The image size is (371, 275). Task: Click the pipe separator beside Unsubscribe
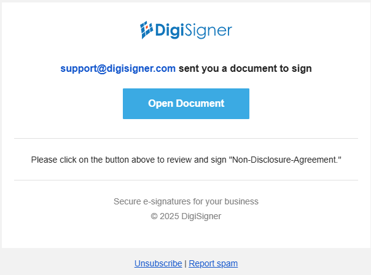tap(185, 263)
